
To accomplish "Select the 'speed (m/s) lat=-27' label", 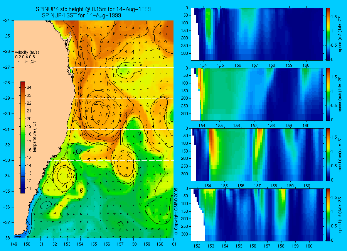I will click(340, 34).
